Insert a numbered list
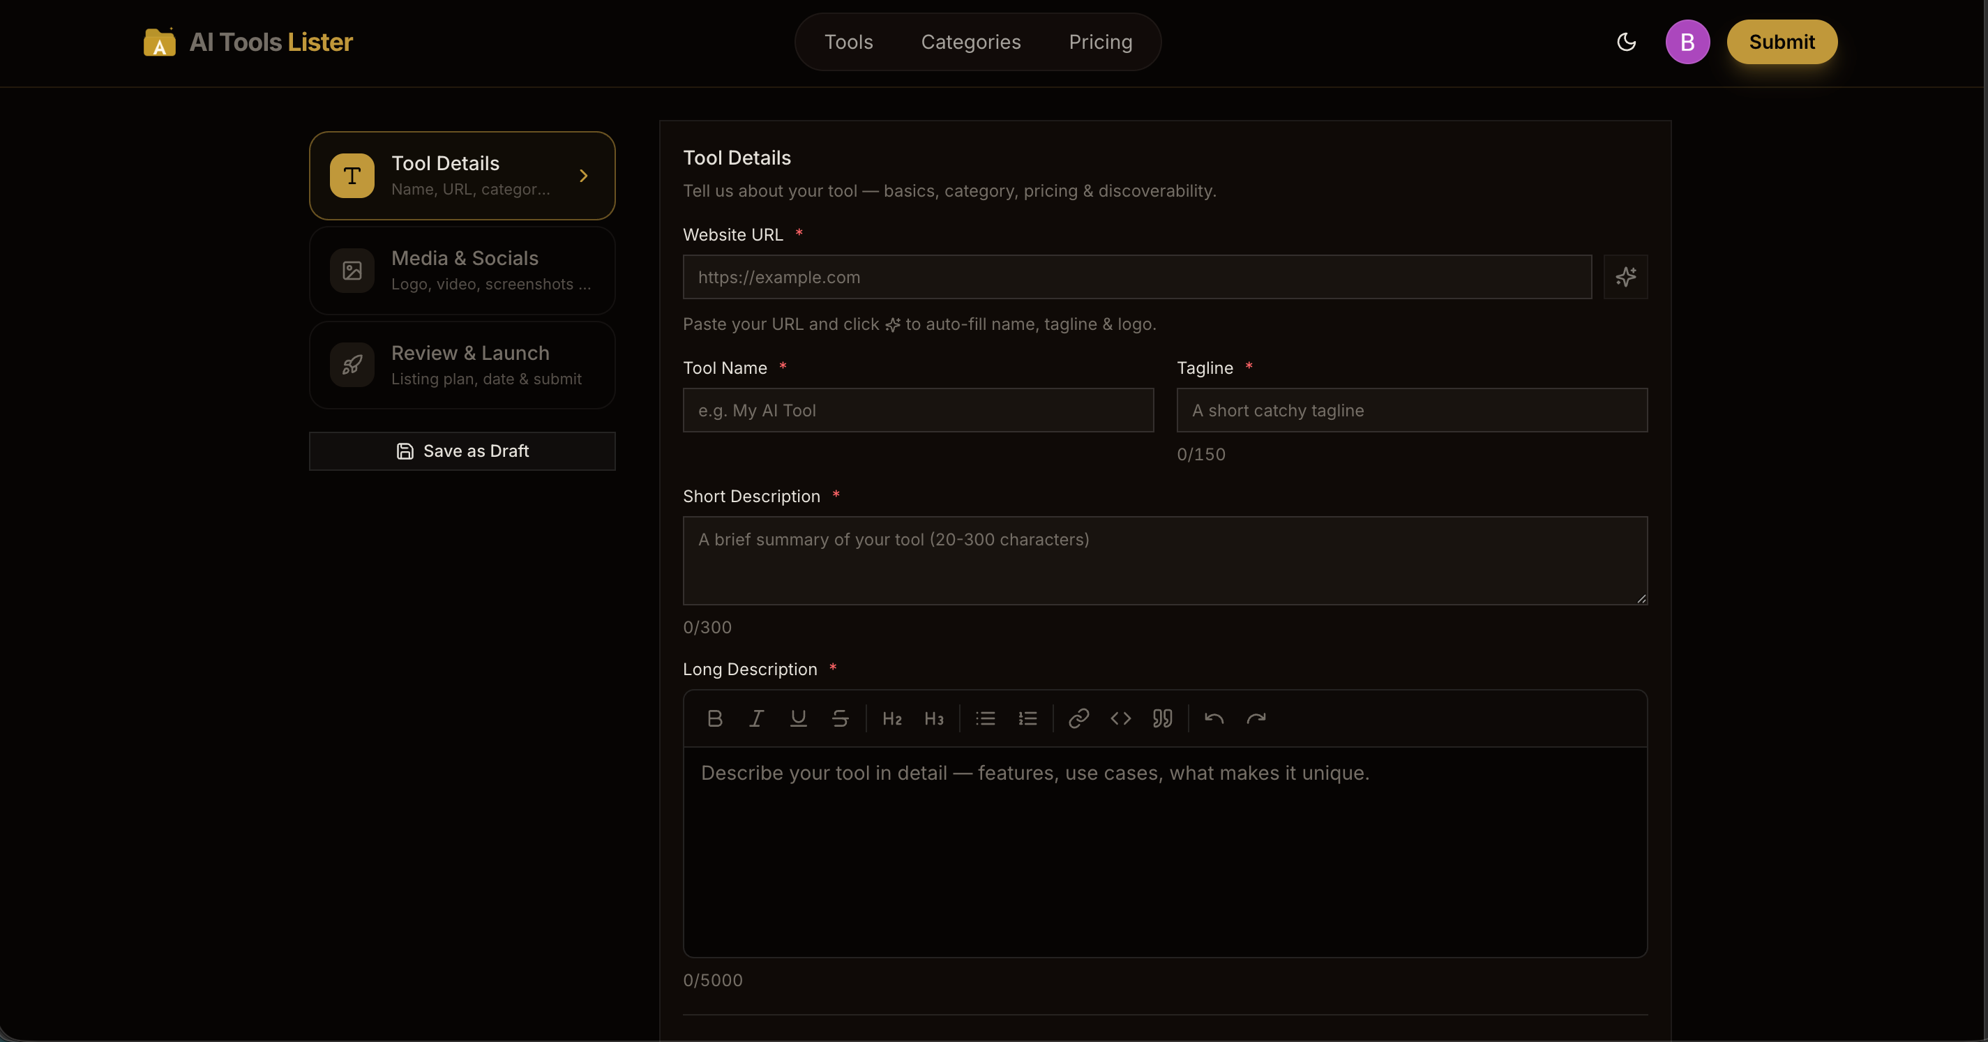The width and height of the screenshot is (1988, 1042). click(x=1028, y=718)
